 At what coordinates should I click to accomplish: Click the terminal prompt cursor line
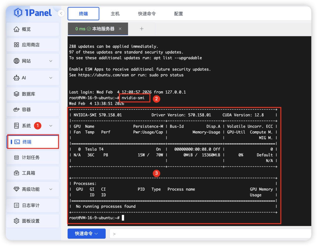(97, 218)
